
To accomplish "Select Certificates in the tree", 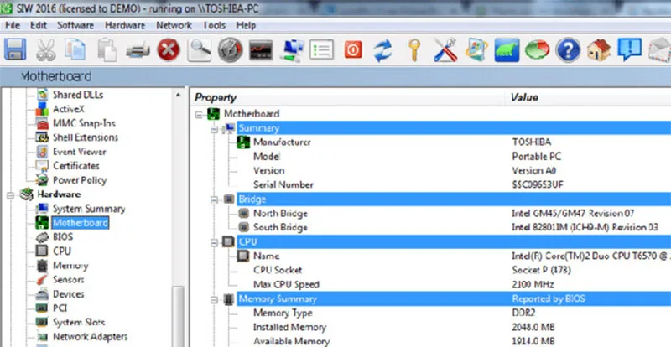I will 76,166.
